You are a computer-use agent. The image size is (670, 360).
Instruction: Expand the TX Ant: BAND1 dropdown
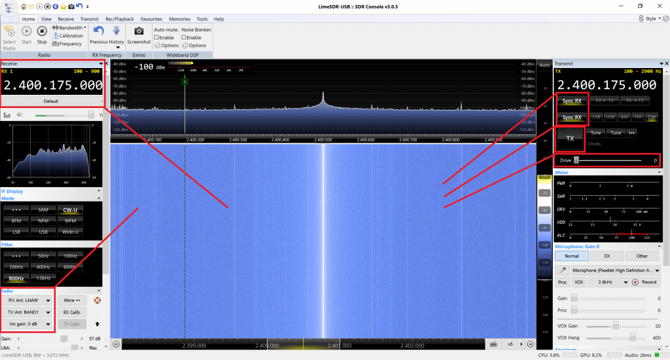tap(27, 312)
